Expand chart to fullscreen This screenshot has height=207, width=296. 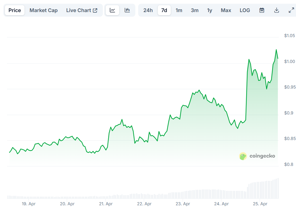pyautogui.click(x=291, y=10)
